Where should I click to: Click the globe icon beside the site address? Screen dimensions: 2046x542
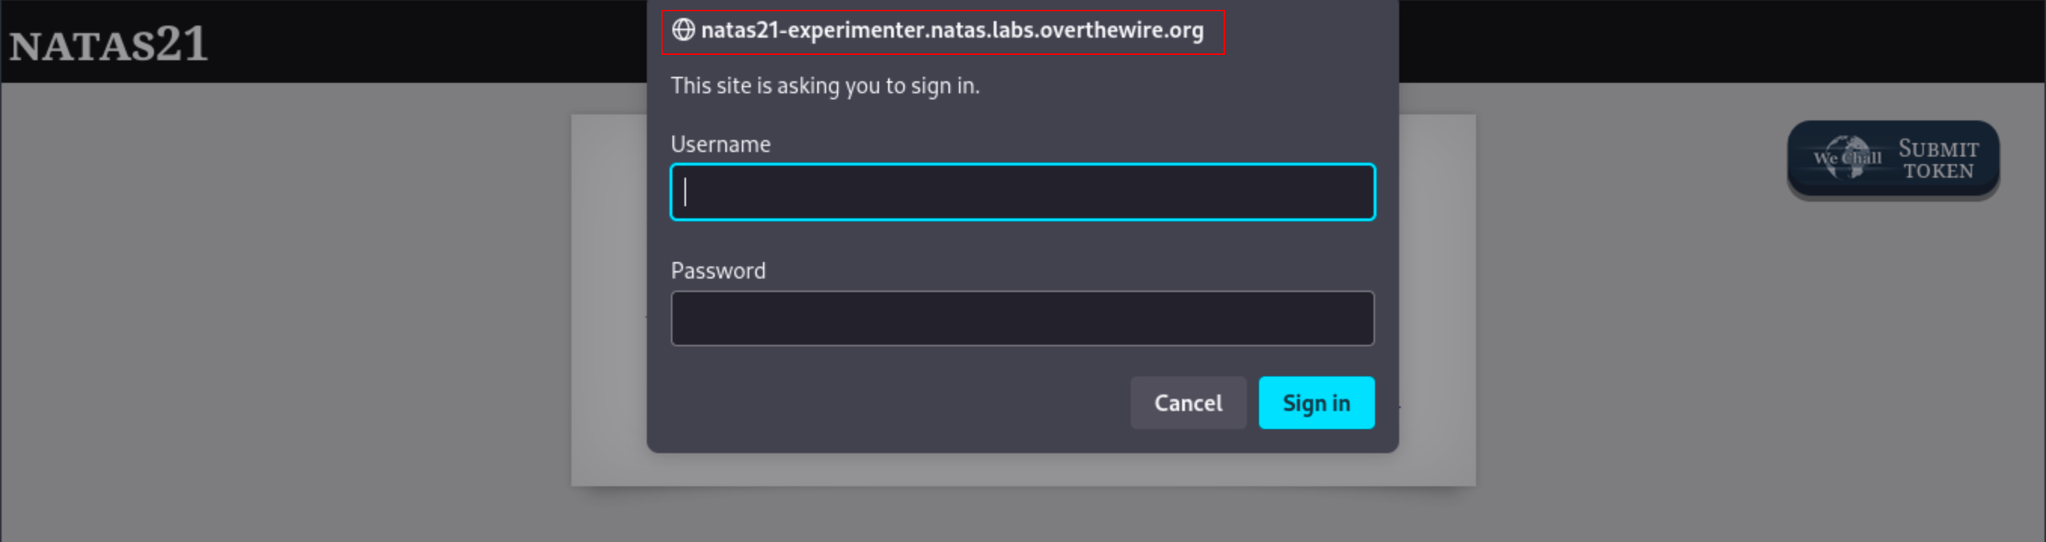click(x=683, y=30)
